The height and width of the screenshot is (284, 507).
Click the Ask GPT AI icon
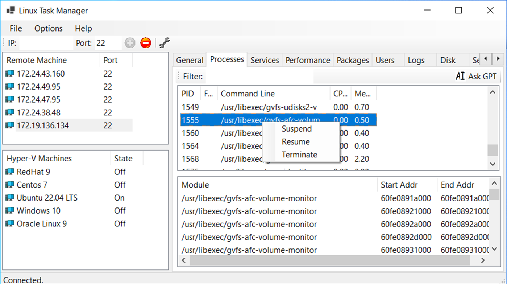[460, 77]
